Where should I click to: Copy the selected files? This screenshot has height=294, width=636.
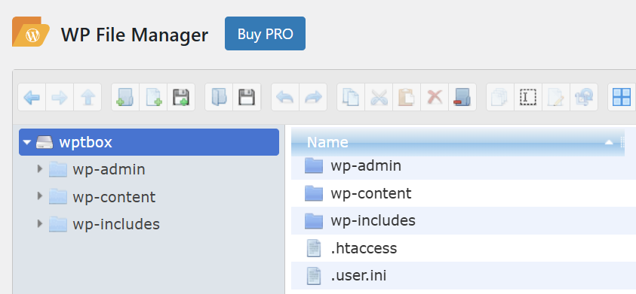(x=351, y=97)
